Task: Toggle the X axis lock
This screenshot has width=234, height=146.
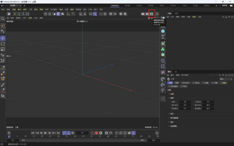Action: pyautogui.click(x=14, y=14)
